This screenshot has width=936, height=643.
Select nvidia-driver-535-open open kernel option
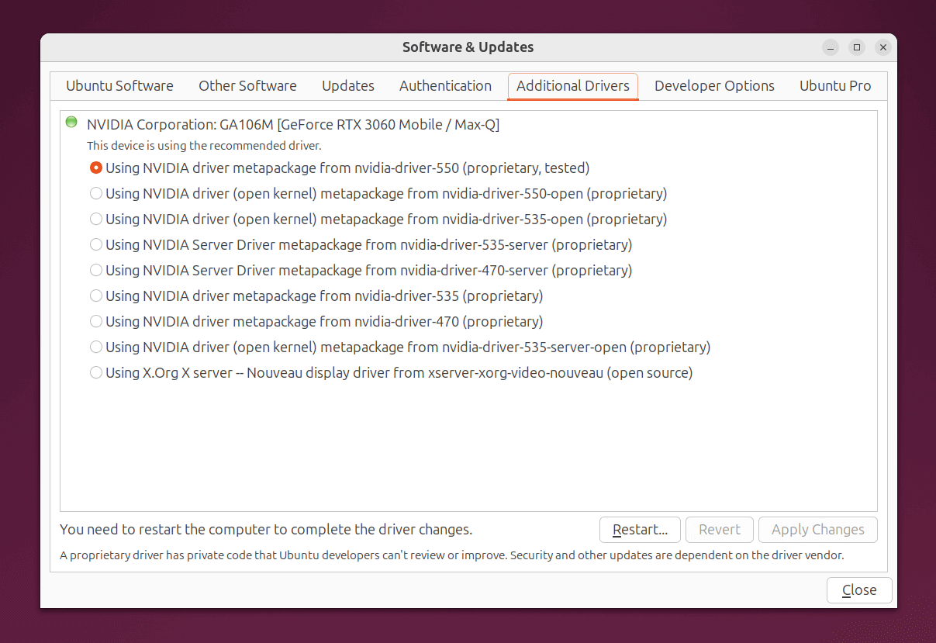[378, 219]
